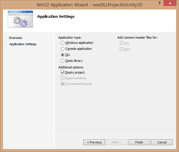Click the wizard window title text
This screenshot has width=179, height=152.
tap(89, 5)
